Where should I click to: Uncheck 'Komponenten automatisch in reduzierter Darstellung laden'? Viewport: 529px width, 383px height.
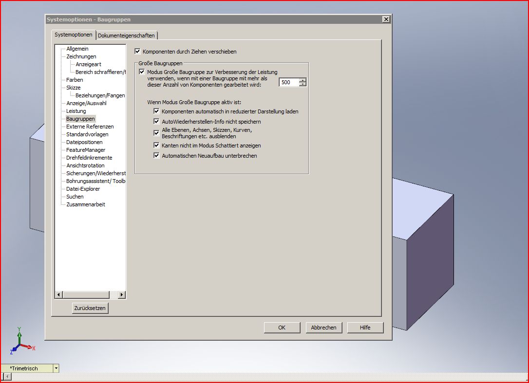click(156, 111)
